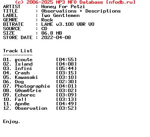Screen dimensions: 150x137
Task: Click track 08 'Geometrie'
Action: 28,91
